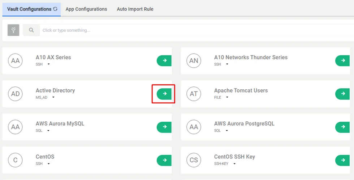Open A10 Networks Thunder Series green arrow

[x=342, y=60]
